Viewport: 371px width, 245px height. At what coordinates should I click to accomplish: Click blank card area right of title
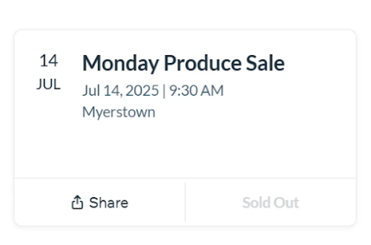[321, 63]
